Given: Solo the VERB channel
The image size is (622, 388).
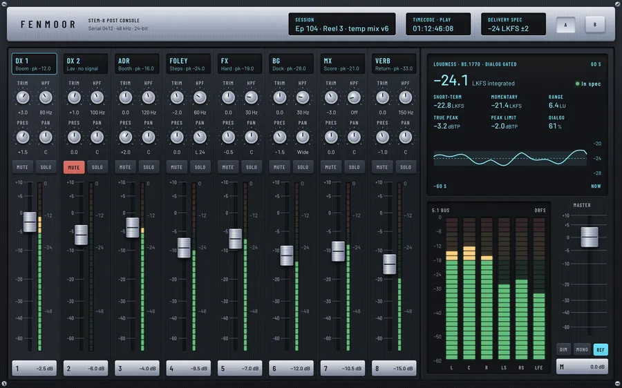Looking at the screenshot, I should tap(406, 167).
